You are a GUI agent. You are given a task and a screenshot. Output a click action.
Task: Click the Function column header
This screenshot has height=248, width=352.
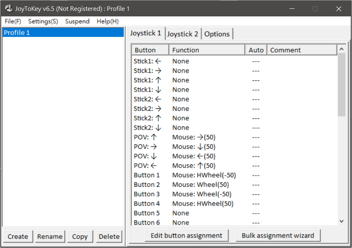coord(207,50)
